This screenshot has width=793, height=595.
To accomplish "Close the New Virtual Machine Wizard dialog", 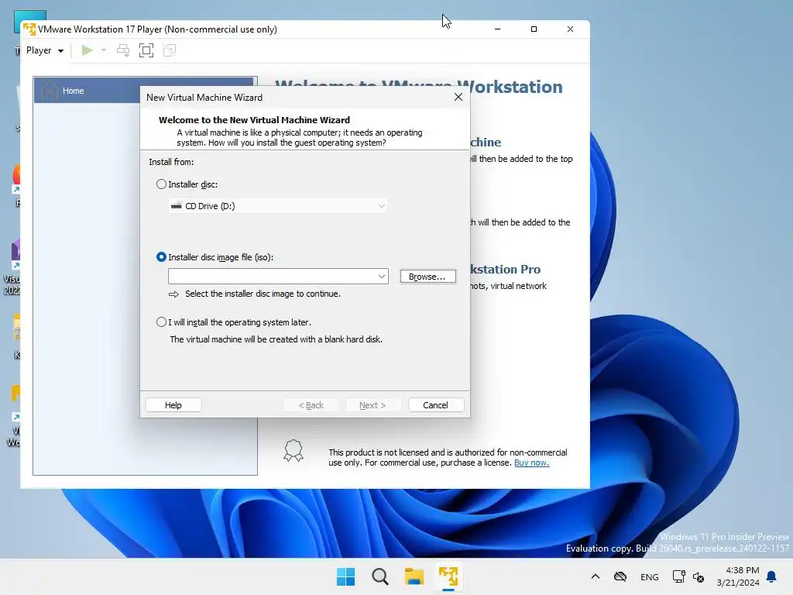I will point(458,97).
